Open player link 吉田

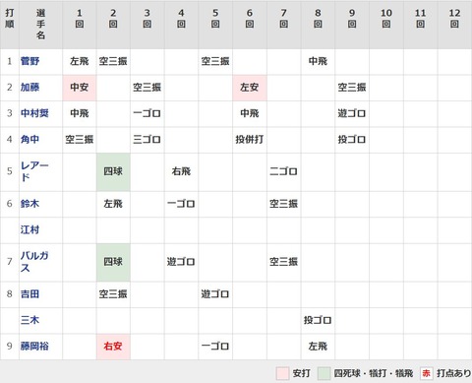29,293
